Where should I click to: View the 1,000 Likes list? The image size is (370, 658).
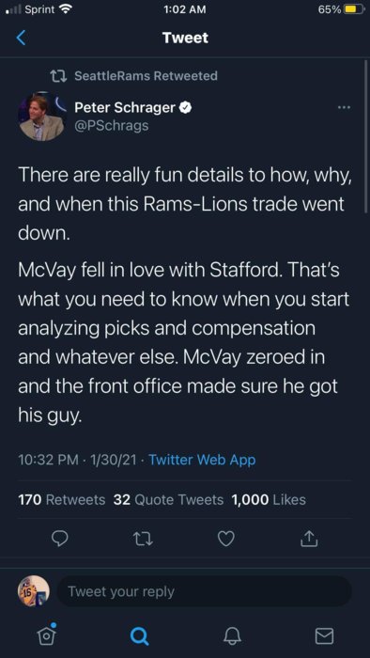(269, 500)
